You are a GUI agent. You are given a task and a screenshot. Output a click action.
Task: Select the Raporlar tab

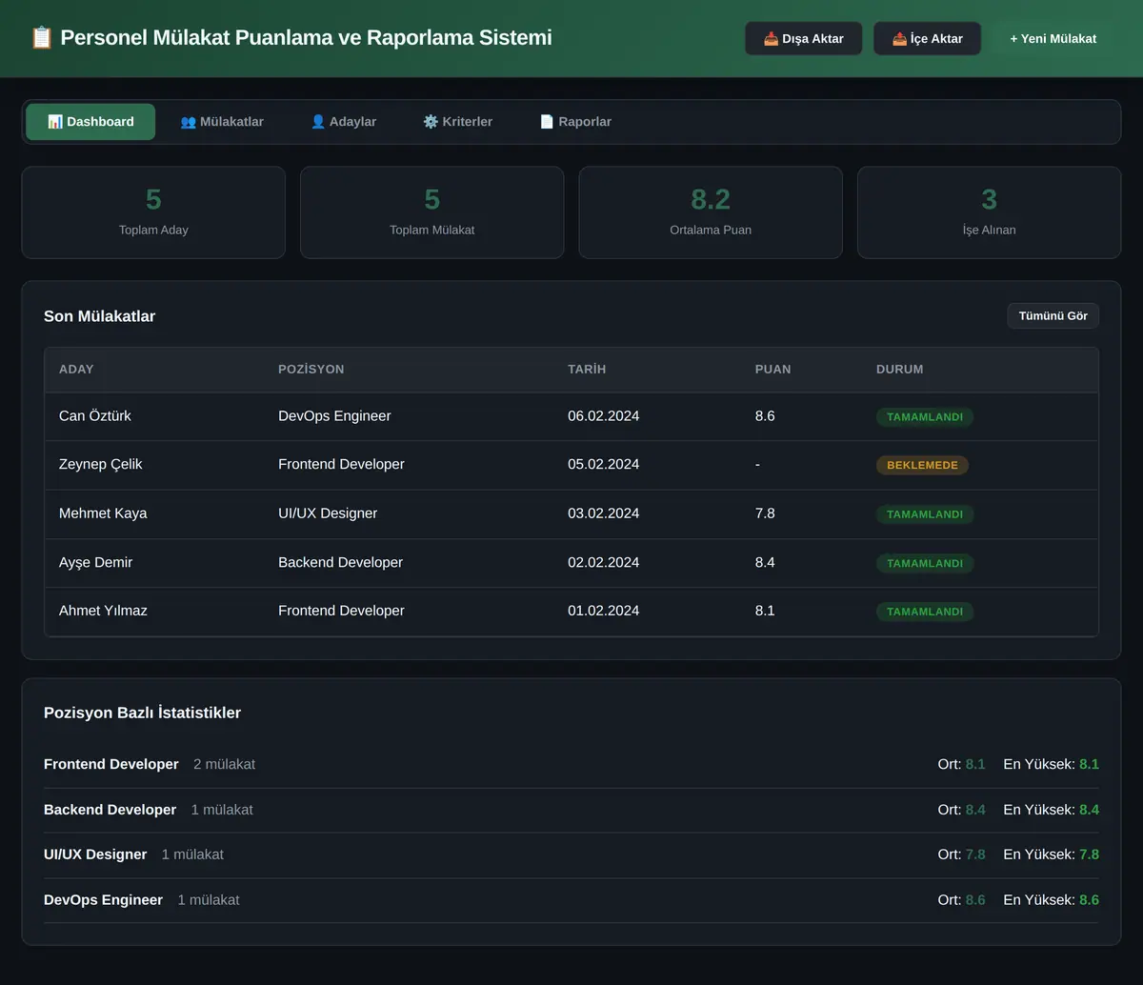click(575, 122)
